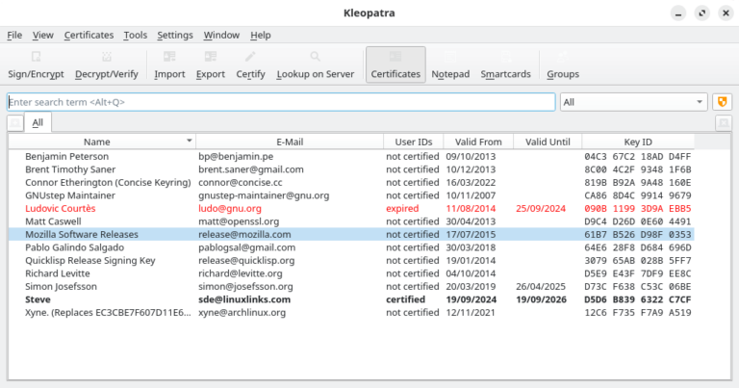Screen dimensions: 739x388
Task: Open the Certificates menu
Action: [x=89, y=35]
